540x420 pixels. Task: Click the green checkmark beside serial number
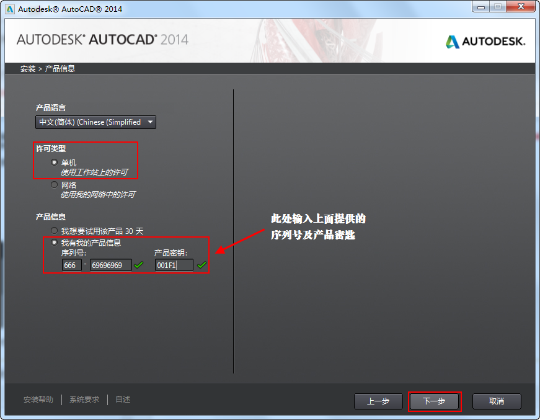[139, 265]
